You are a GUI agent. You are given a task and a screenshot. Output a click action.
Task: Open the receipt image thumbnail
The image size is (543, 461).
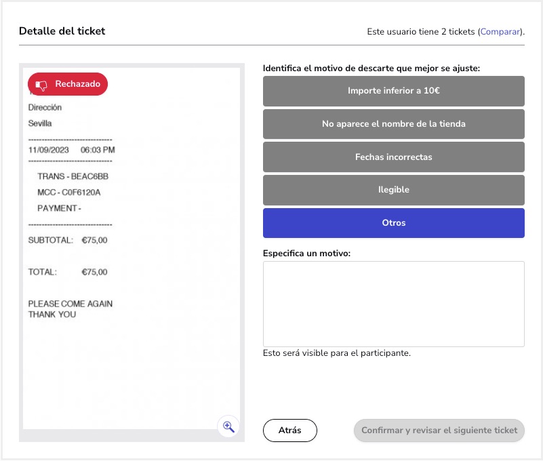[132, 248]
